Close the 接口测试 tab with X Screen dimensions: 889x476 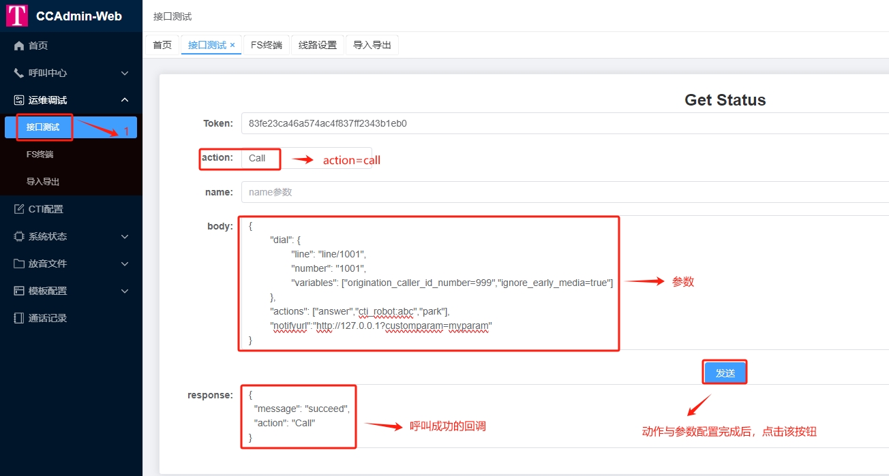tap(232, 45)
